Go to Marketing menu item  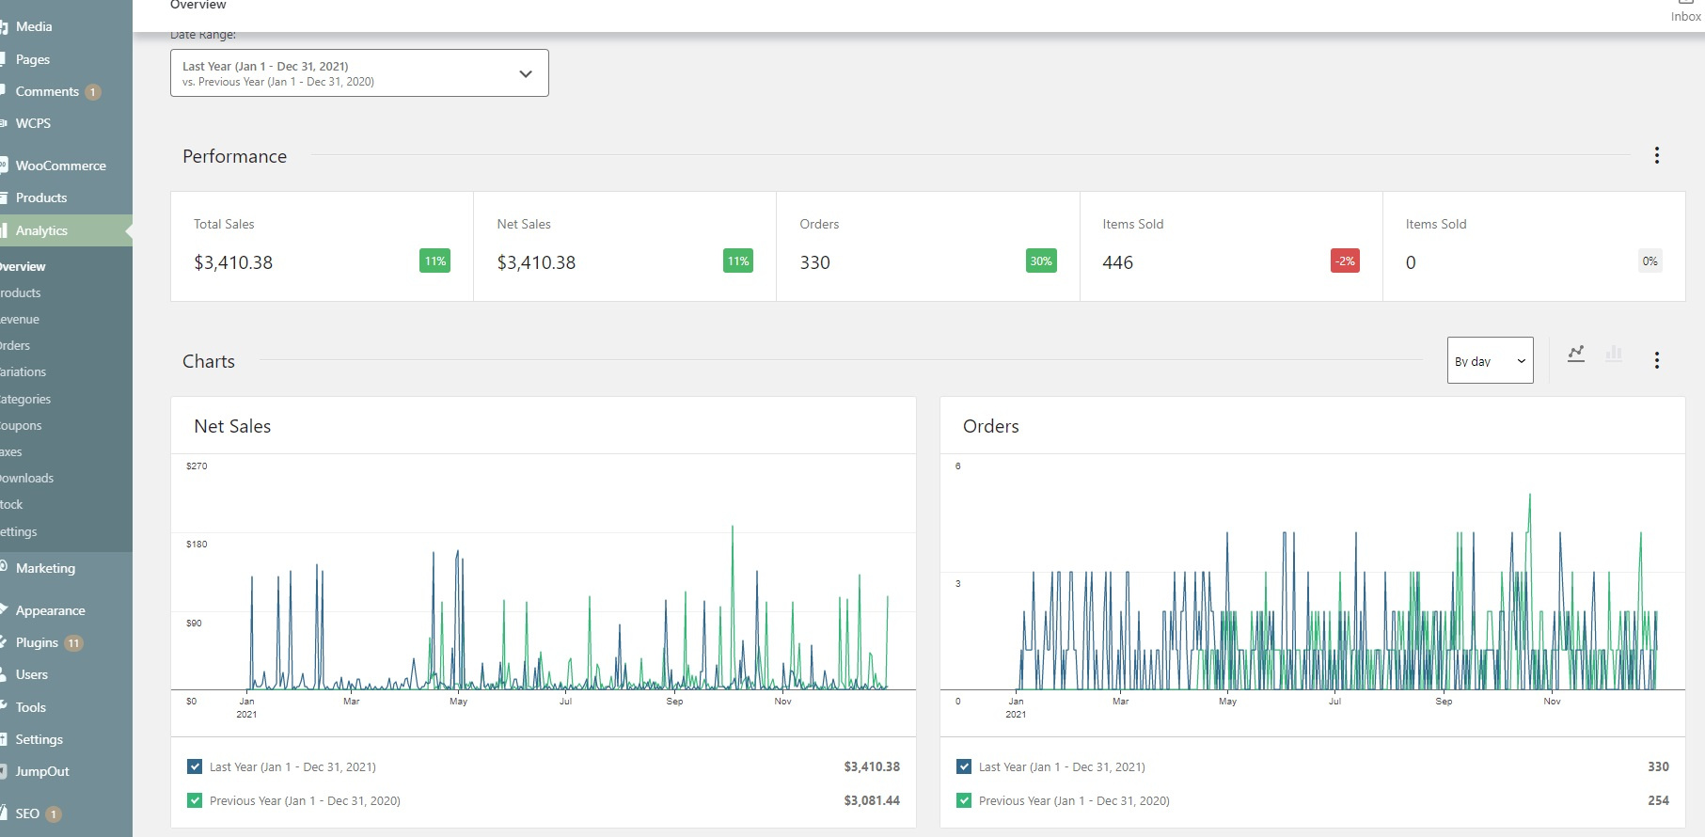[45, 568]
